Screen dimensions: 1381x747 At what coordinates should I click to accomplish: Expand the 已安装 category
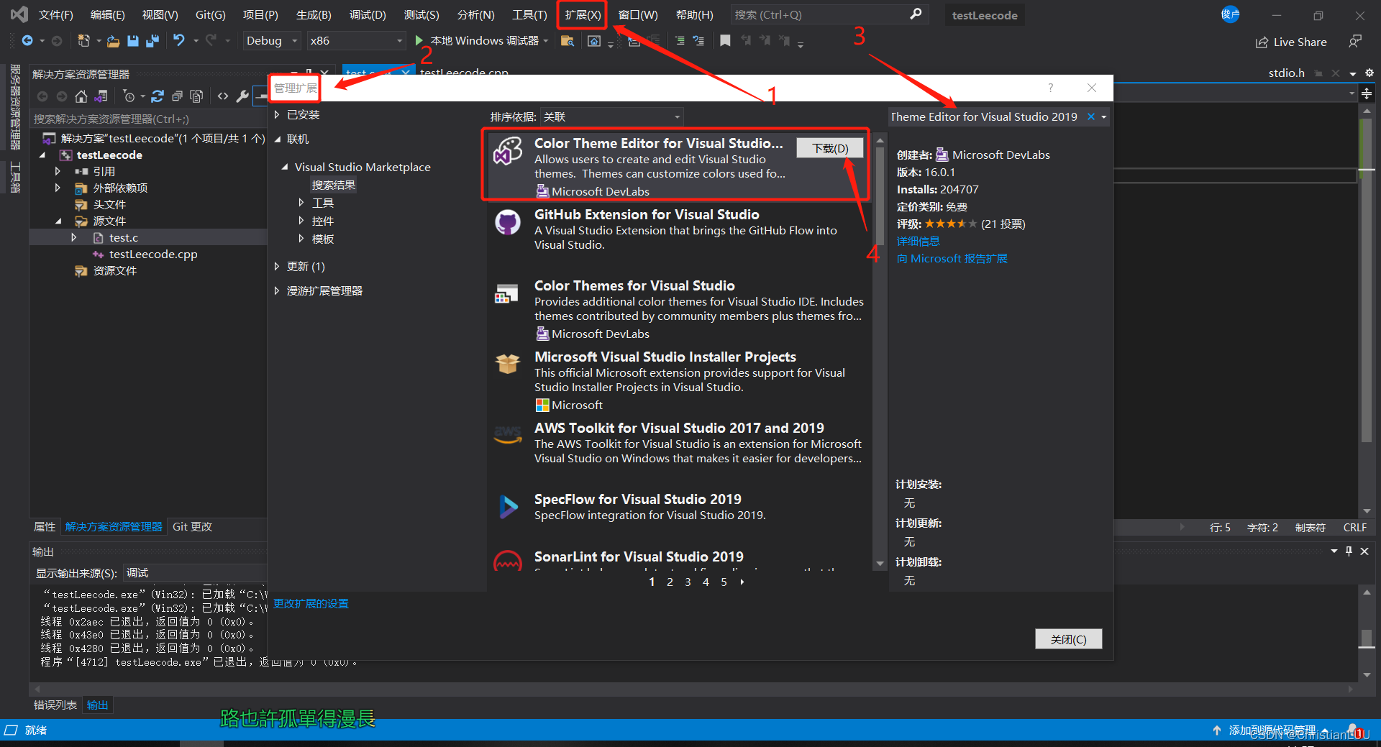click(x=277, y=114)
